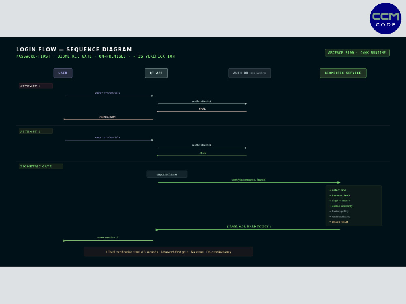Click the 'write audit log' step

pyautogui.click(x=339, y=216)
